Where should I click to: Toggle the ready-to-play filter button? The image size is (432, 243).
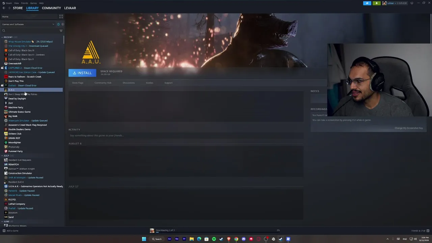pos(62,24)
